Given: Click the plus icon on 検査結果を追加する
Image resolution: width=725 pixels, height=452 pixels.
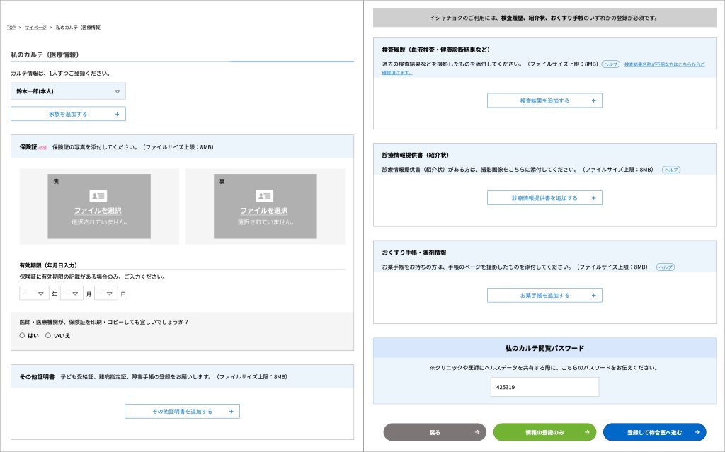Looking at the screenshot, I should point(593,100).
